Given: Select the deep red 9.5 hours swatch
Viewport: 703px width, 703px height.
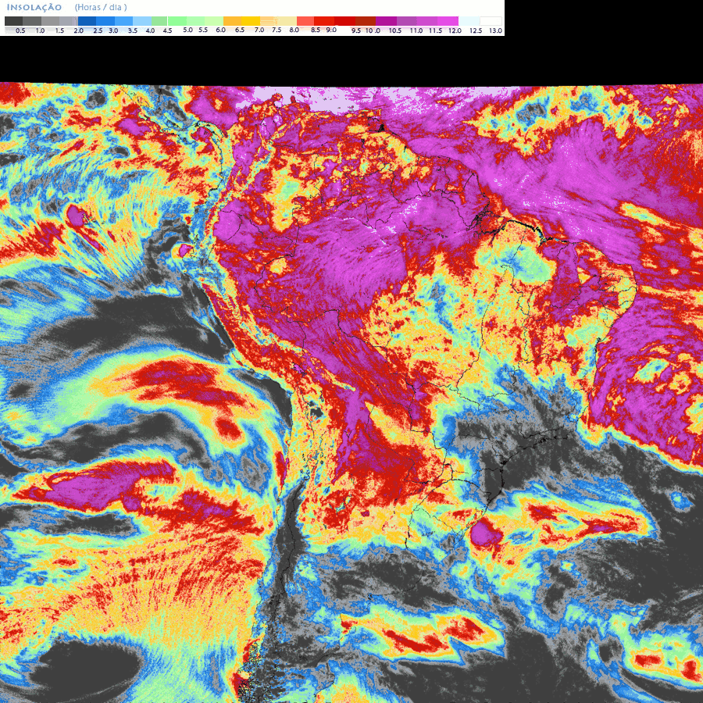Looking at the screenshot, I should click(x=344, y=21).
